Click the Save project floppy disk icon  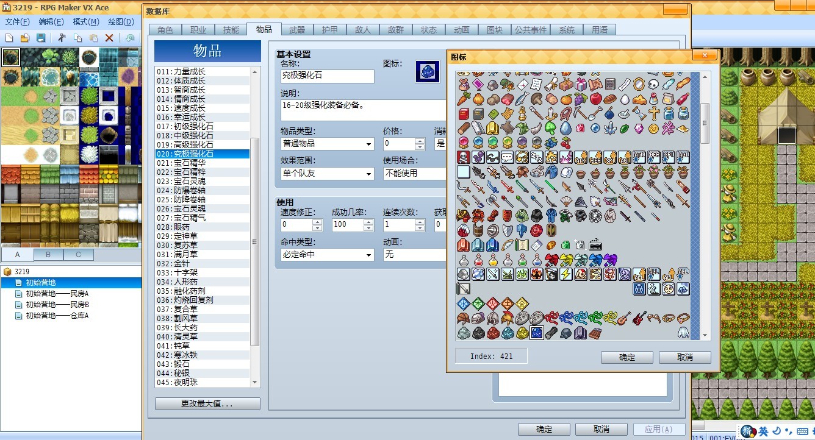pos(41,38)
